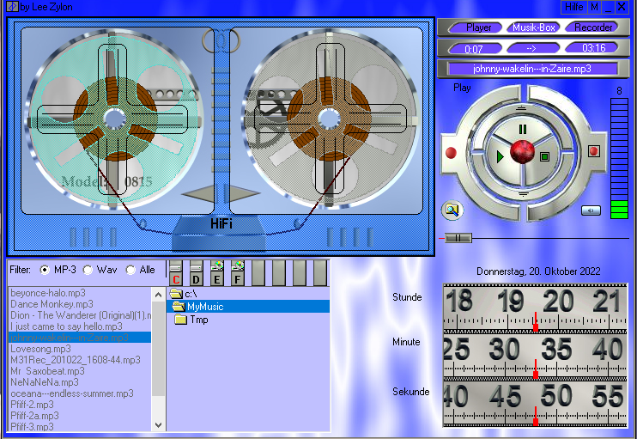Image resolution: width=637 pixels, height=439 pixels.
Task: Click the small speaker mute button
Action: pyautogui.click(x=591, y=210)
